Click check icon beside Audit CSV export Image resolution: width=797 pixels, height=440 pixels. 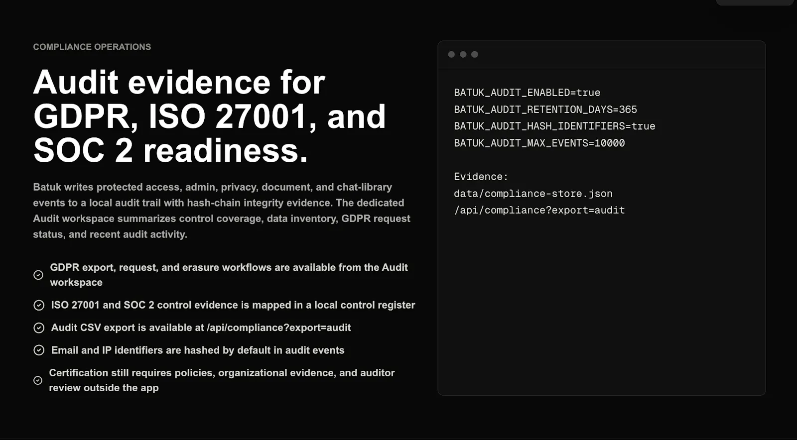[39, 328]
